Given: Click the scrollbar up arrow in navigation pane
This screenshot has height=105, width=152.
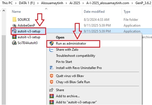Looking at the screenshot, I should coord(4,11).
